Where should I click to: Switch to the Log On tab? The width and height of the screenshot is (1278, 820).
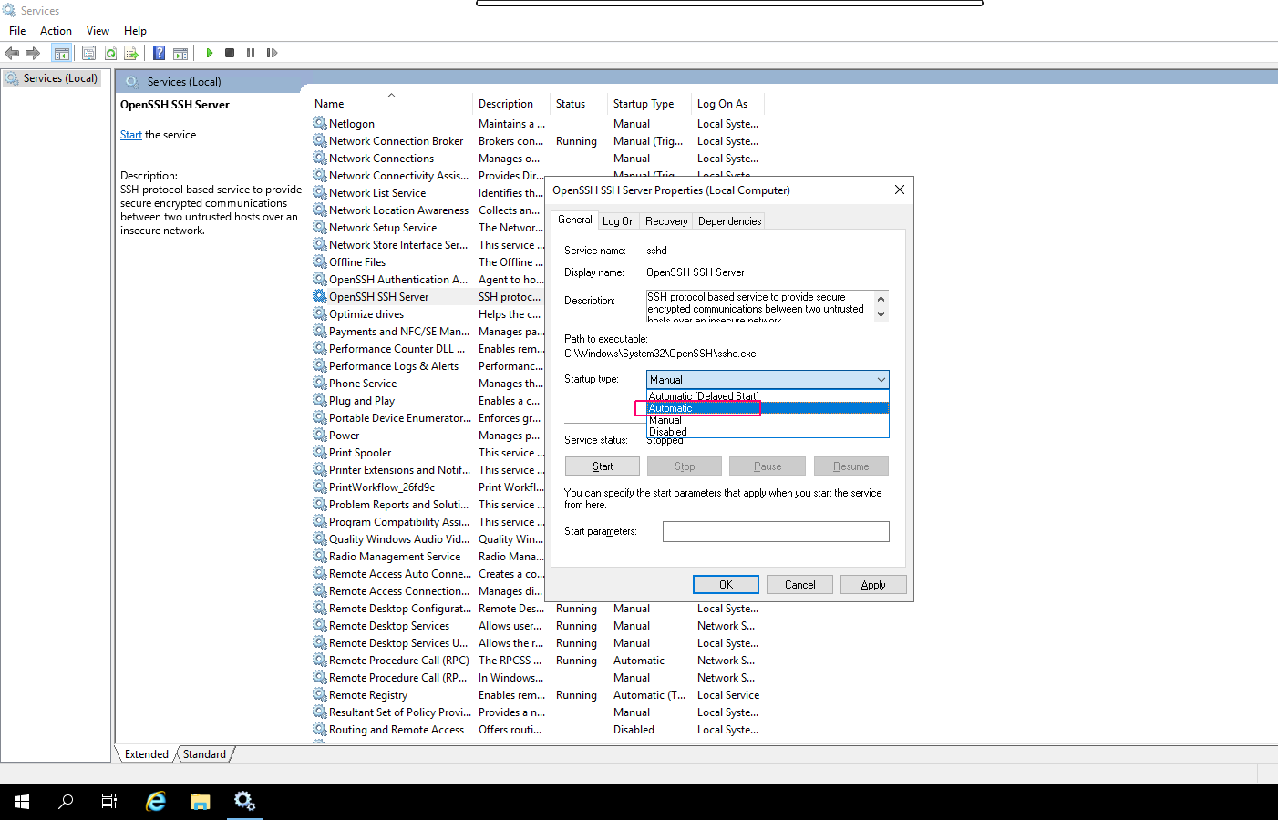coord(619,221)
